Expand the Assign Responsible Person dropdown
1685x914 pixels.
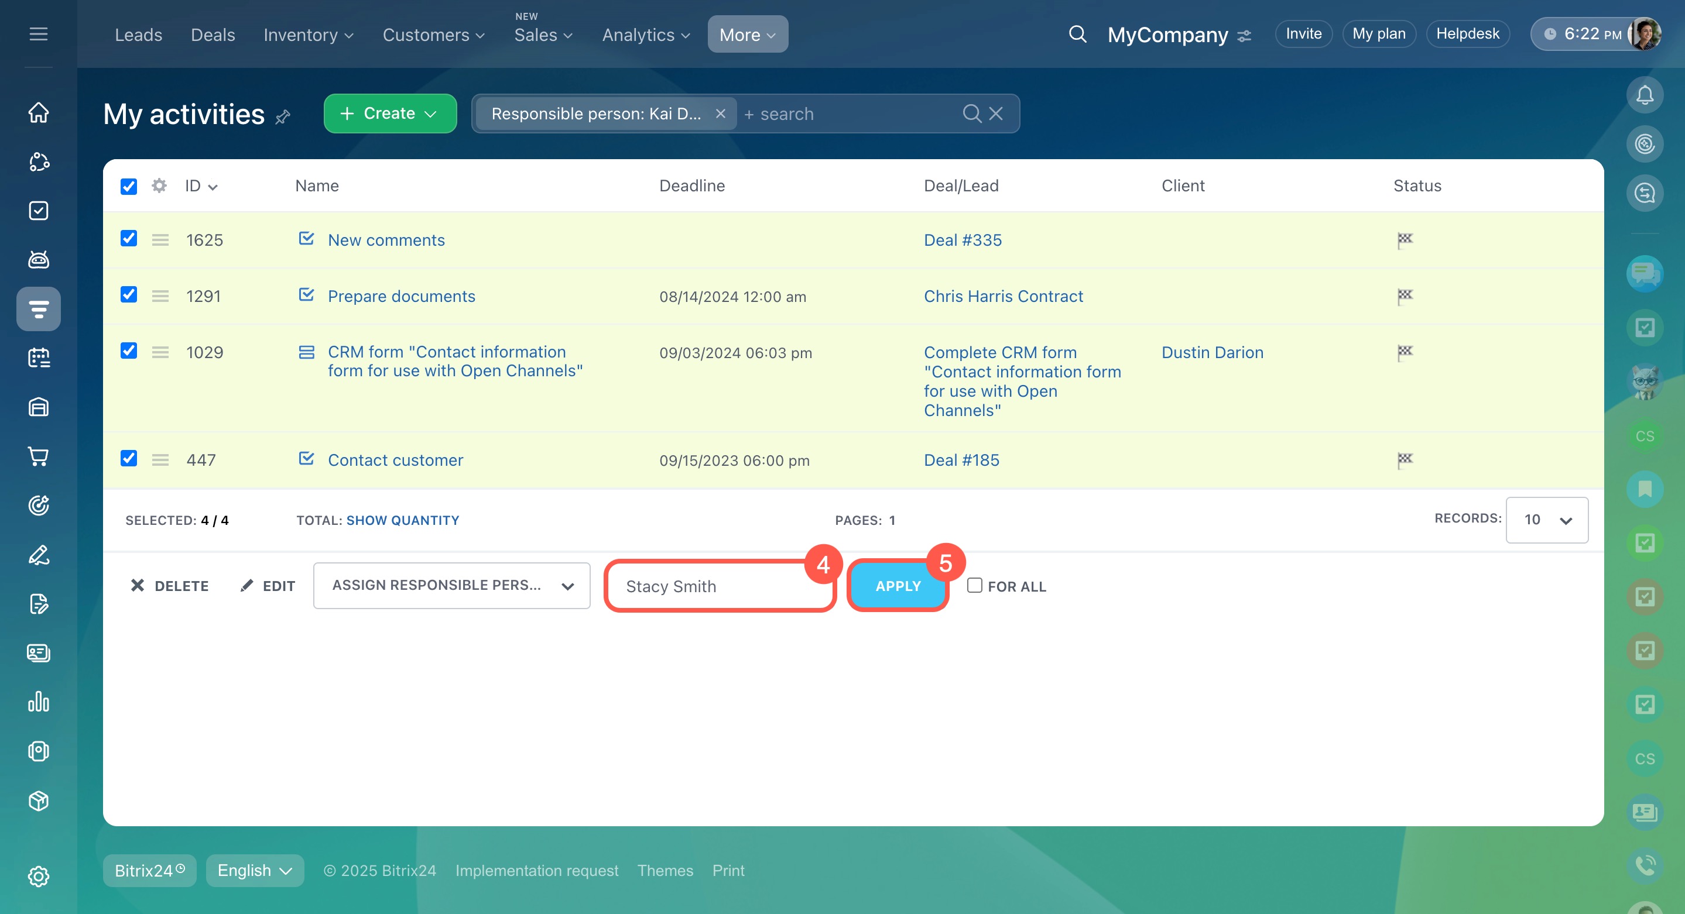(x=451, y=585)
